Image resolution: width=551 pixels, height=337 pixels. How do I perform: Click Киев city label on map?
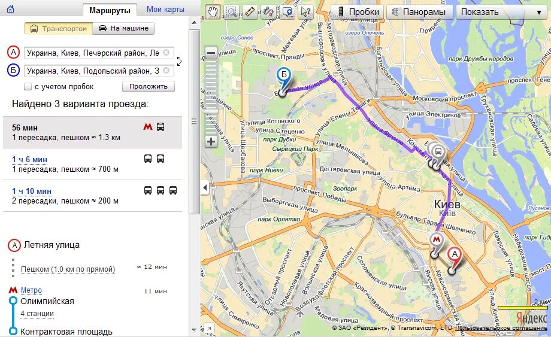(447, 204)
